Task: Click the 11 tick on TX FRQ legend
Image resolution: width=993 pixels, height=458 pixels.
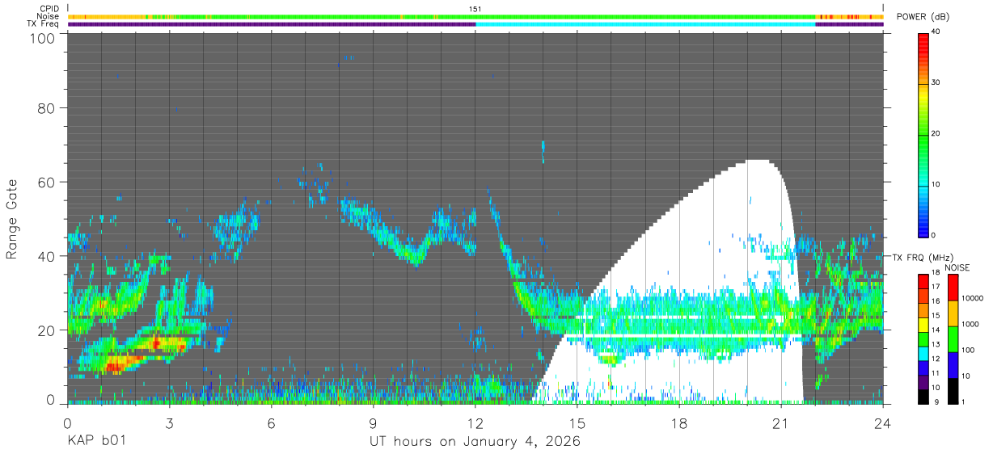Action: point(936,372)
